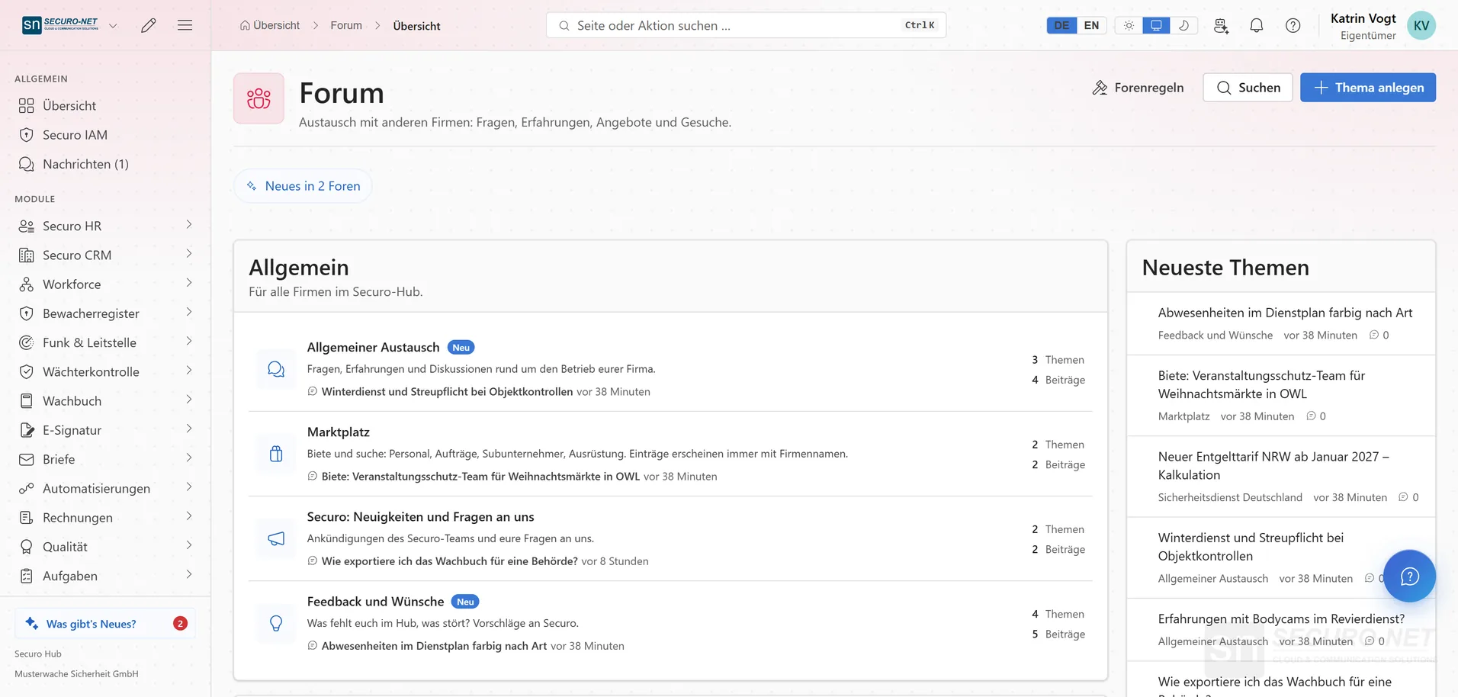
Task: Click the KV user avatar
Action: (x=1421, y=25)
